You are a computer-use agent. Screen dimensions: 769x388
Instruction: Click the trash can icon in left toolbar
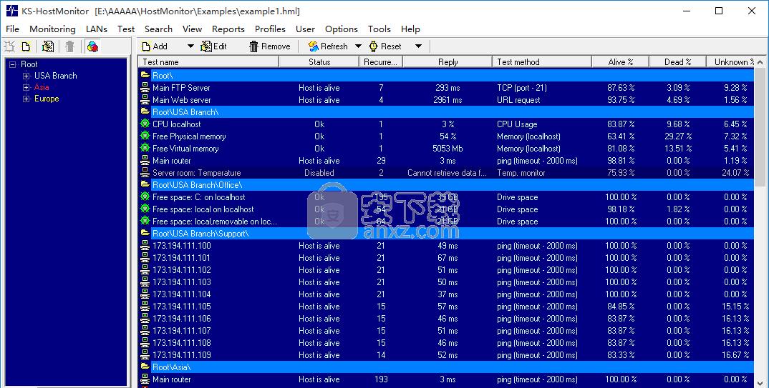pyautogui.click(x=69, y=46)
